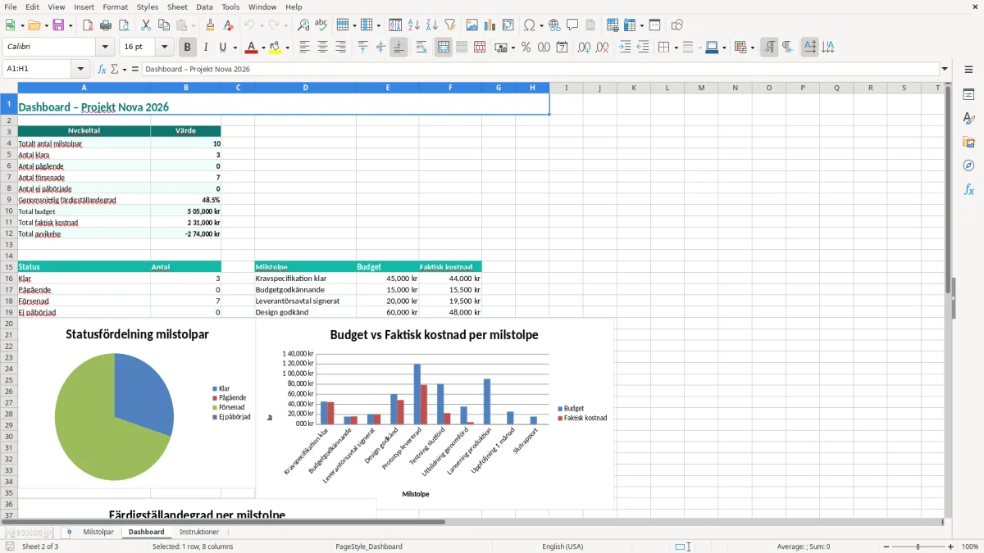Click the Cut scissors icon
Image resolution: width=984 pixels, height=553 pixels.
[146, 25]
